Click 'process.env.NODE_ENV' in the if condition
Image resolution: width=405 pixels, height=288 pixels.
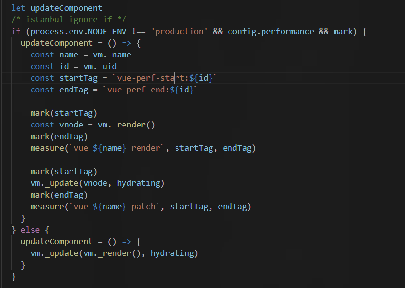(x=79, y=31)
